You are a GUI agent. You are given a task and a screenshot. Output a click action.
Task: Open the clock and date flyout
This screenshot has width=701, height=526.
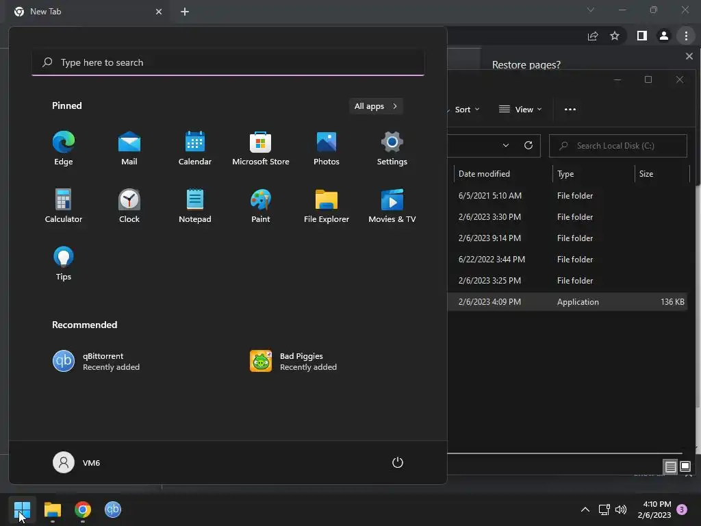[654, 510]
